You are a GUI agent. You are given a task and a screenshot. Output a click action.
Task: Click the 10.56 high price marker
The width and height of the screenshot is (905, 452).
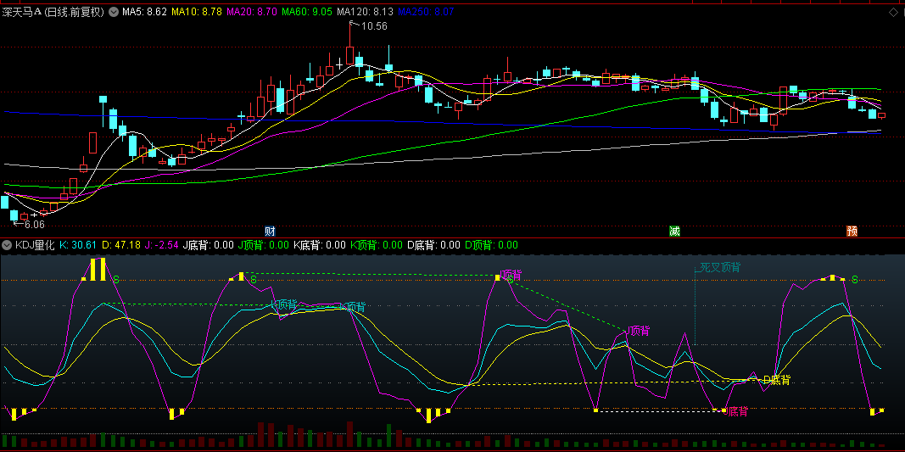click(373, 26)
